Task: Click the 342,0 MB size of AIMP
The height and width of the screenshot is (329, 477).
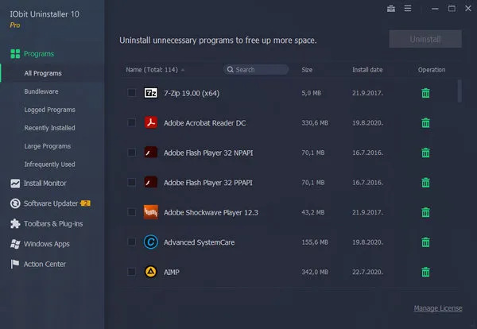Action: (x=315, y=272)
